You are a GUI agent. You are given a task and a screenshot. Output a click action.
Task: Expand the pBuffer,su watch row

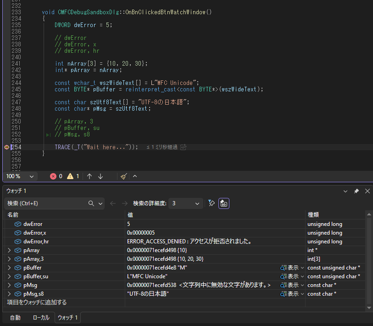(x=9, y=276)
